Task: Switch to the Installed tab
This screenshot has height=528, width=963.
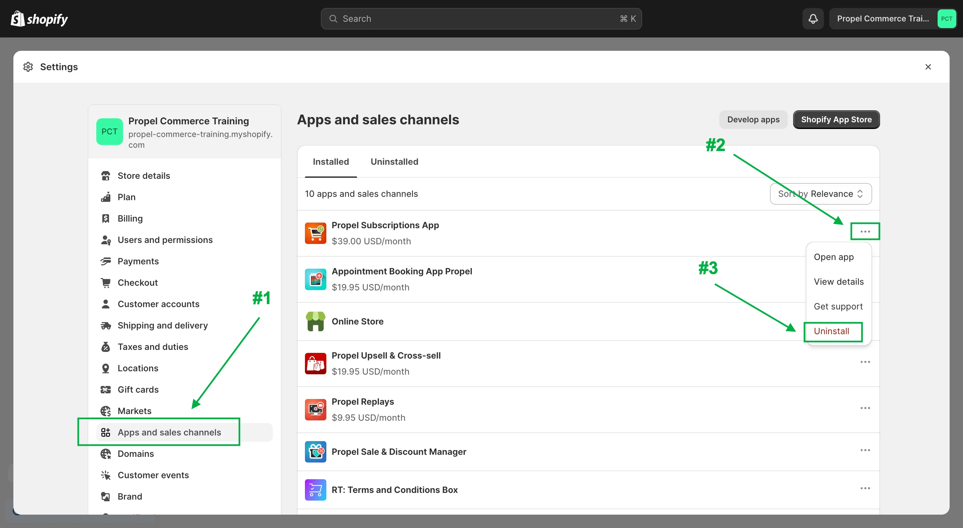Action: 331,162
